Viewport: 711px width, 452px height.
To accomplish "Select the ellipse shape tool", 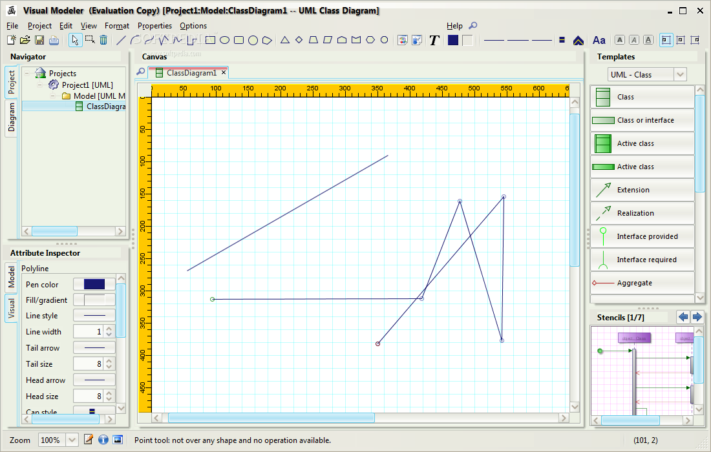I will [224, 40].
